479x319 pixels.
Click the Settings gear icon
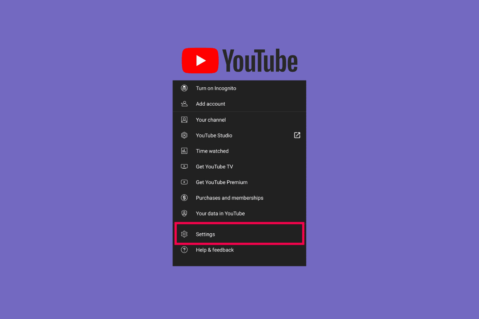[x=184, y=234]
